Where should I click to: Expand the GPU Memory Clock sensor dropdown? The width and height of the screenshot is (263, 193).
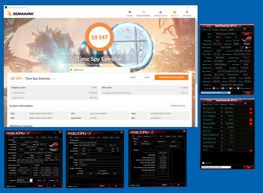221,112
